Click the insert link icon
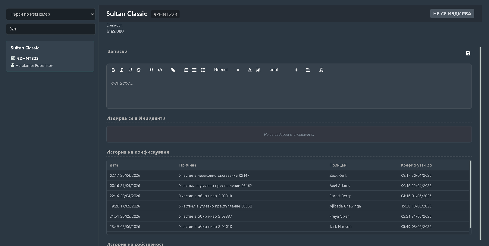The image size is (489, 246). pyautogui.click(x=173, y=70)
